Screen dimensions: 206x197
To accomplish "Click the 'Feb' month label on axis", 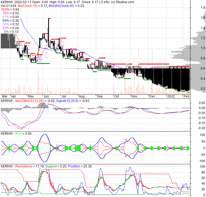I will coord(186,96).
